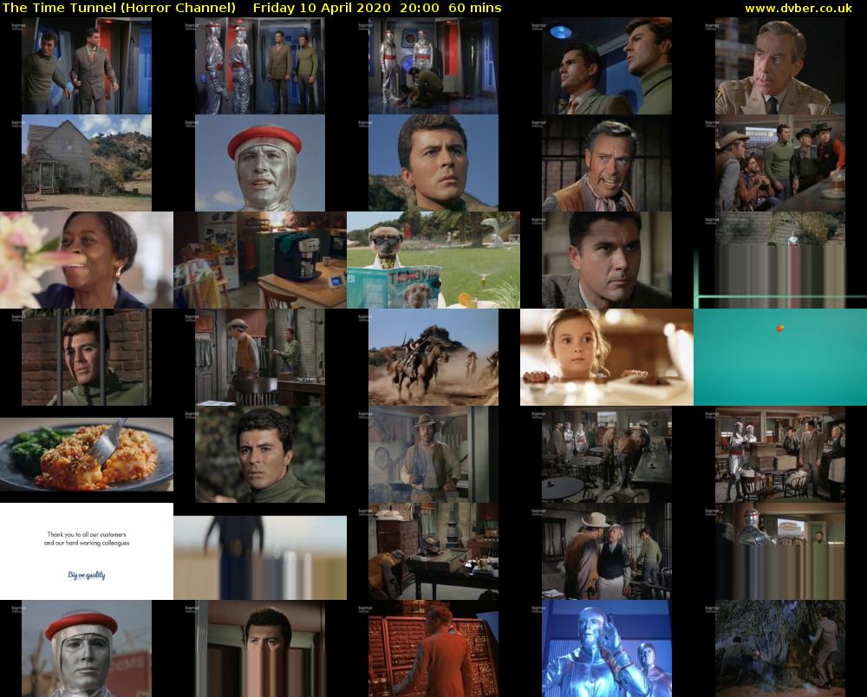
Task: Open thumbnail of dark bushes night scene
Action: click(780, 648)
